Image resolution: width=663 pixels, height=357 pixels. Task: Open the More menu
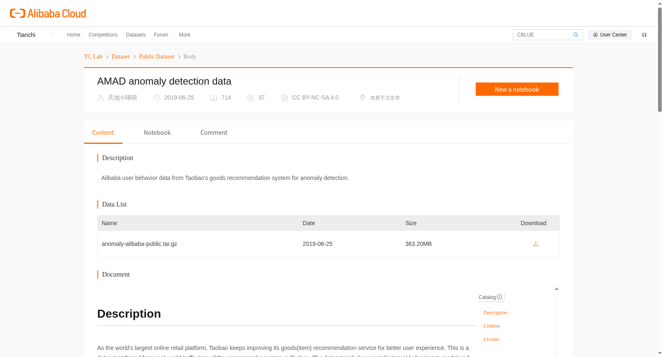pos(185,35)
